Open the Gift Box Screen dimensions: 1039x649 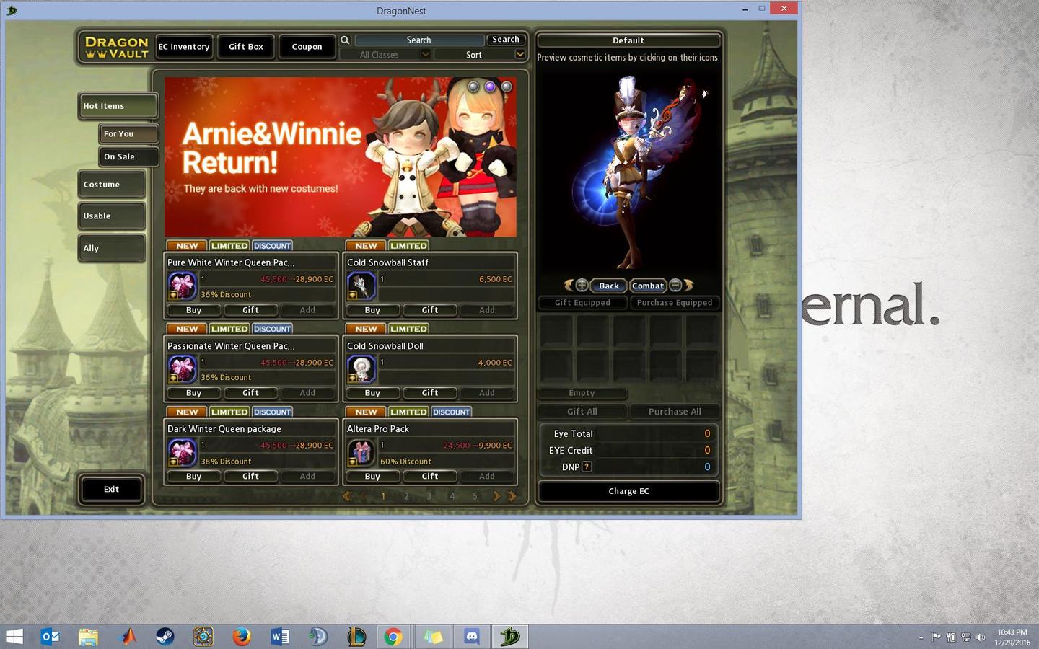point(246,47)
